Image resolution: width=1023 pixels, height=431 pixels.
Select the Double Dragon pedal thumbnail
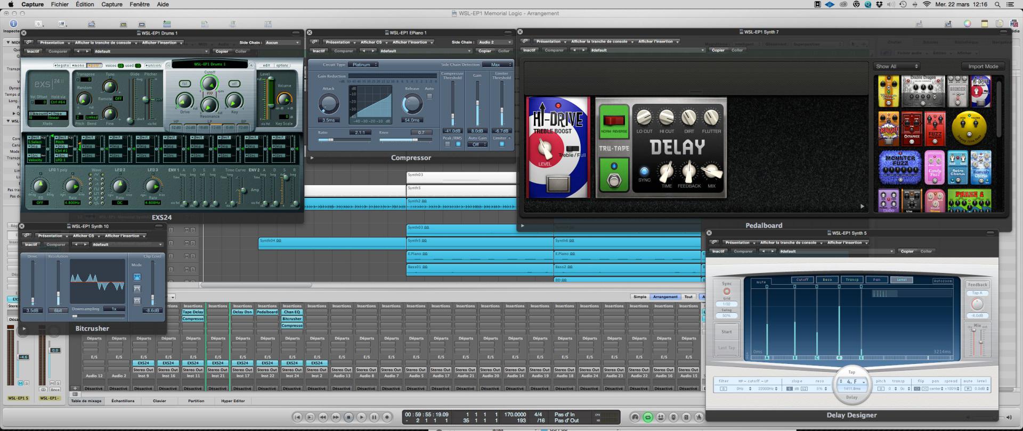click(923, 90)
